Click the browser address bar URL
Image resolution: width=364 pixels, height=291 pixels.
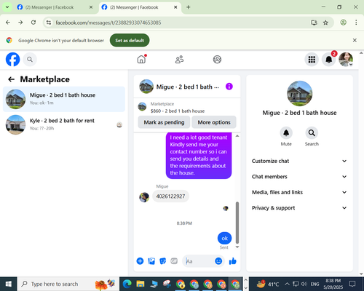pyautogui.click(x=108, y=23)
